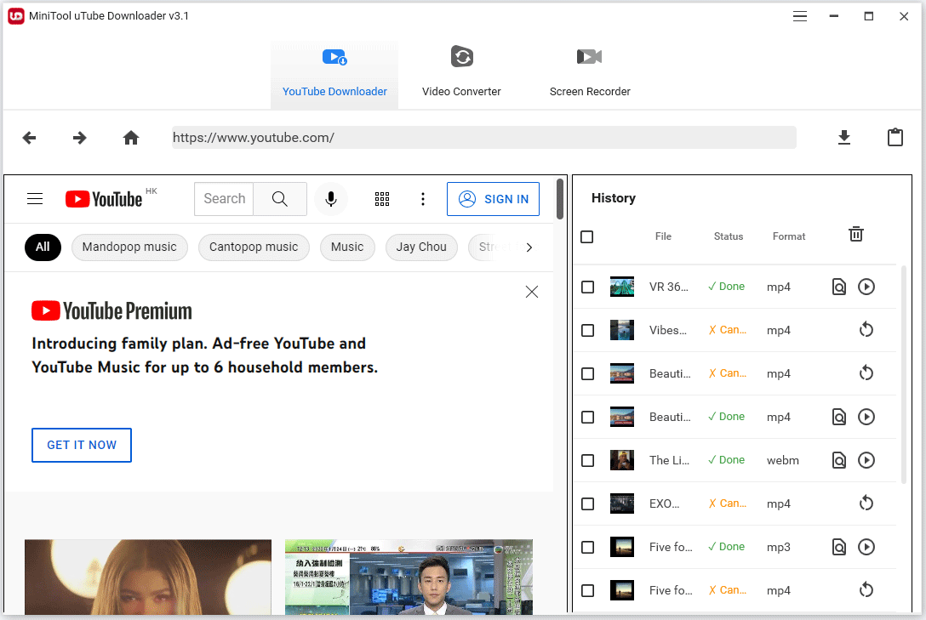The image size is (926, 620).
Task: Start a voice search with the microphone icon
Action: (331, 198)
